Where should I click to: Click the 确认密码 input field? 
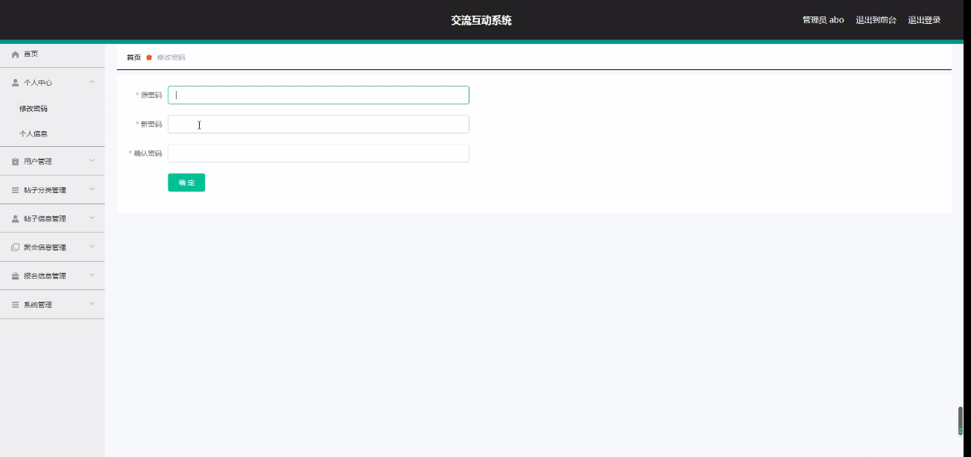pos(318,154)
